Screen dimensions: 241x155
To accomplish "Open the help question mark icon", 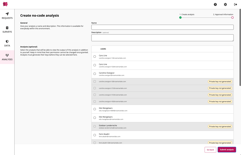I will click(215, 5).
